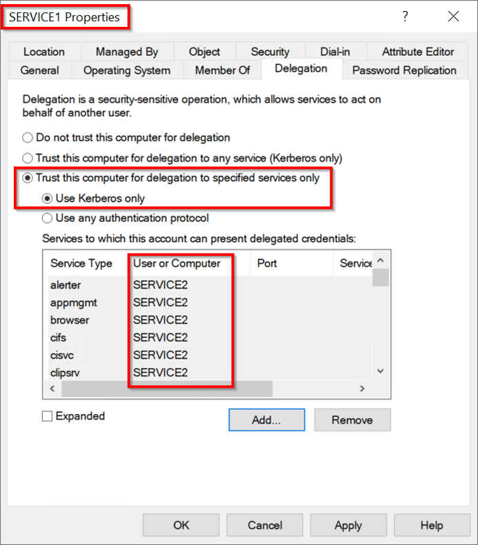Open the Password Replication tab
The height and width of the screenshot is (545, 478).
[405, 70]
